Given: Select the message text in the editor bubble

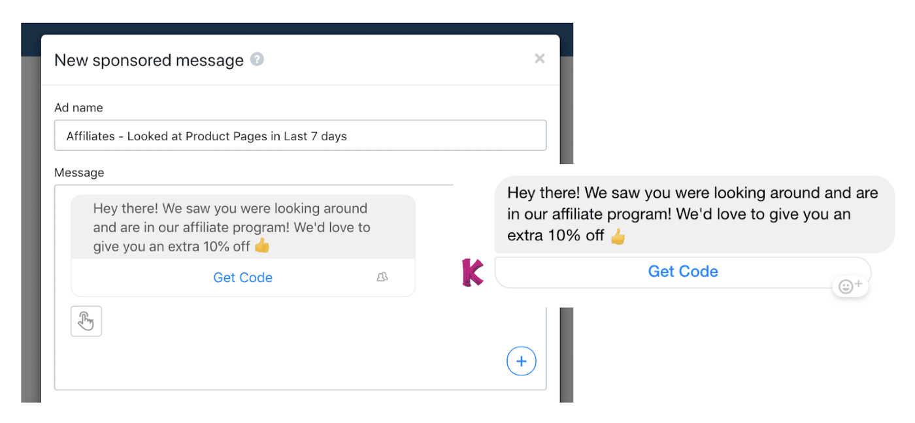Looking at the screenshot, I should pyautogui.click(x=231, y=227).
